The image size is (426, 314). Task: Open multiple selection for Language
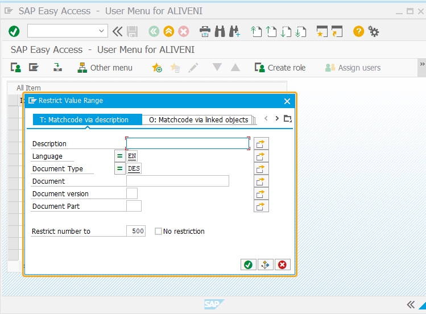261,156
